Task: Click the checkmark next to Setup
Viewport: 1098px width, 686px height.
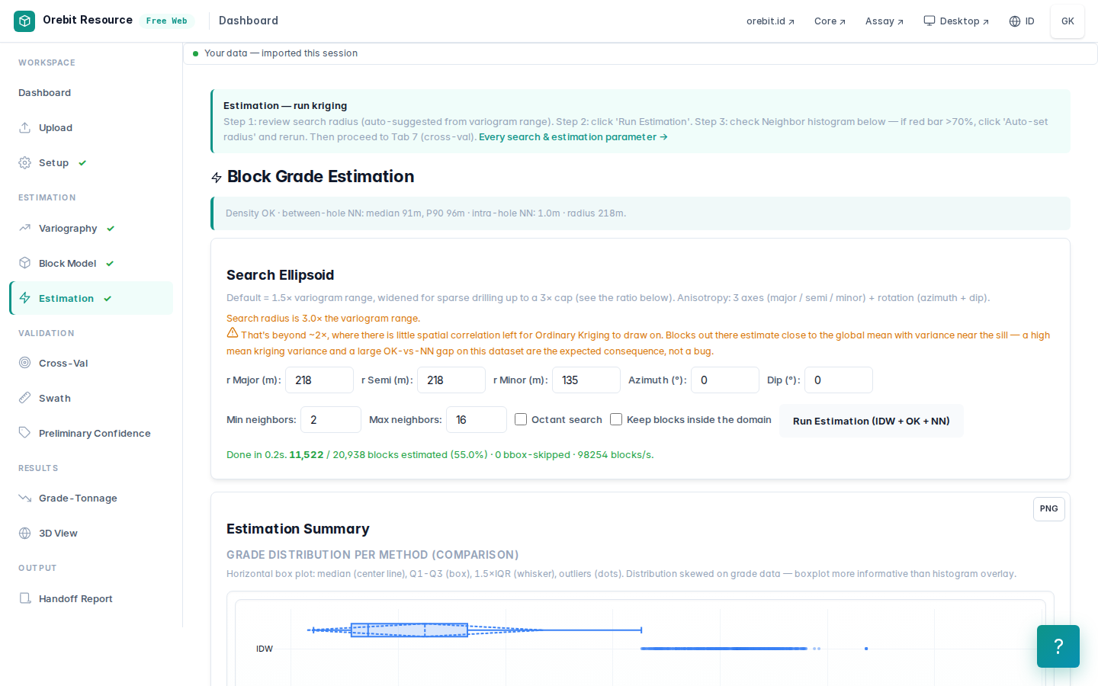Action: click(x=82, y=162)
